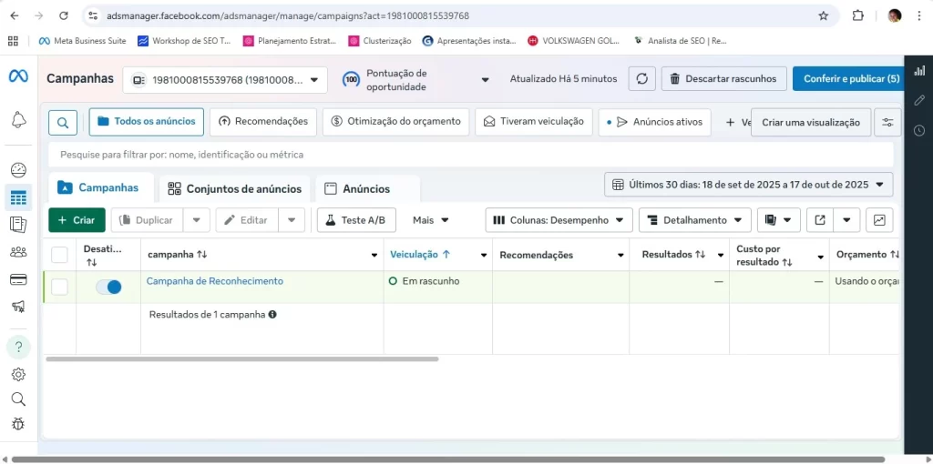The width and height of the screenshot is (933, 464).
Task: Click the export share icon
Action: pyautogui.click(x=820, y=220)
